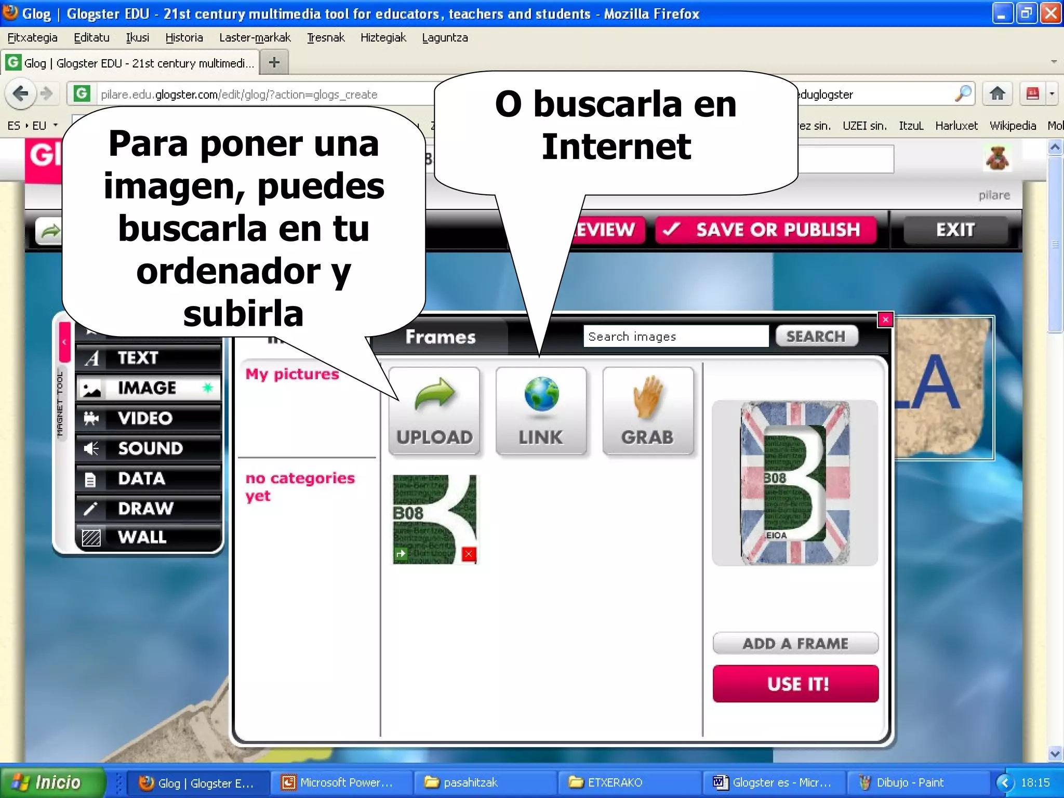Click the address bar URL

point(239,95)
